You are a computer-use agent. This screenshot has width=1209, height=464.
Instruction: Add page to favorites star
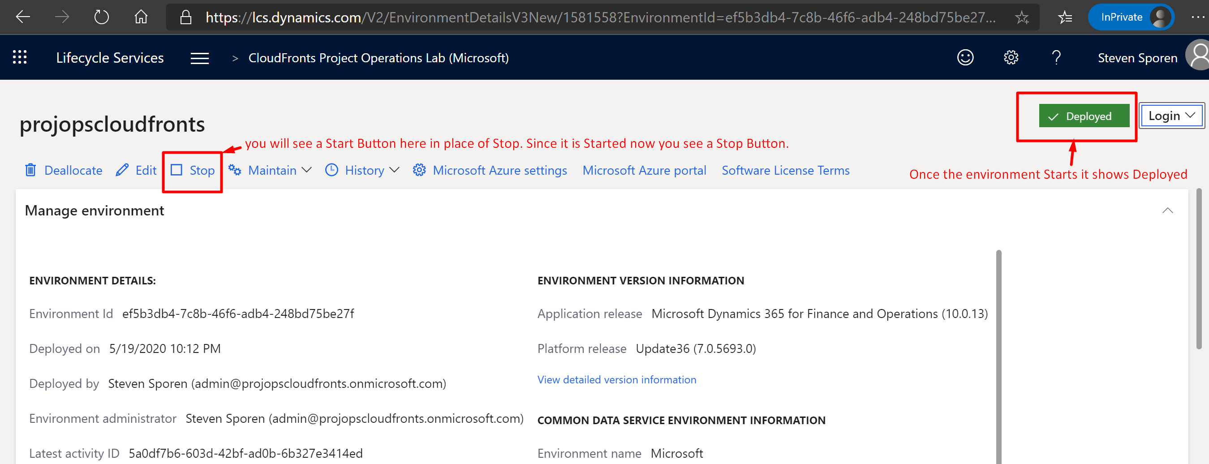[1021, 18]
